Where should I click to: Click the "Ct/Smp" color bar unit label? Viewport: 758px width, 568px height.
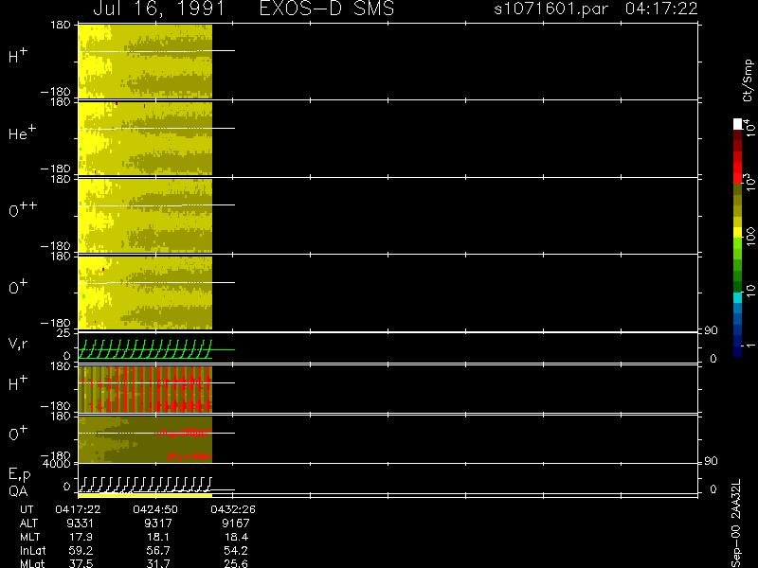748,80
